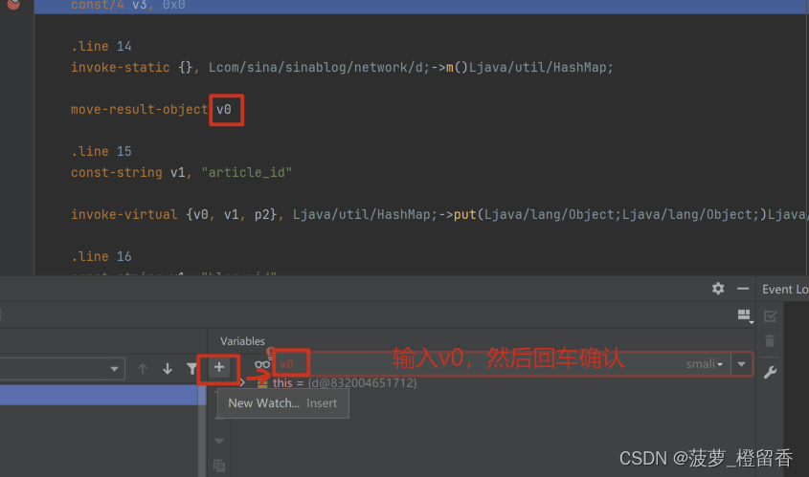Viewport: 809px width, 477px height.
Task: Open the Event Log tab
Action: pos(785,290)
